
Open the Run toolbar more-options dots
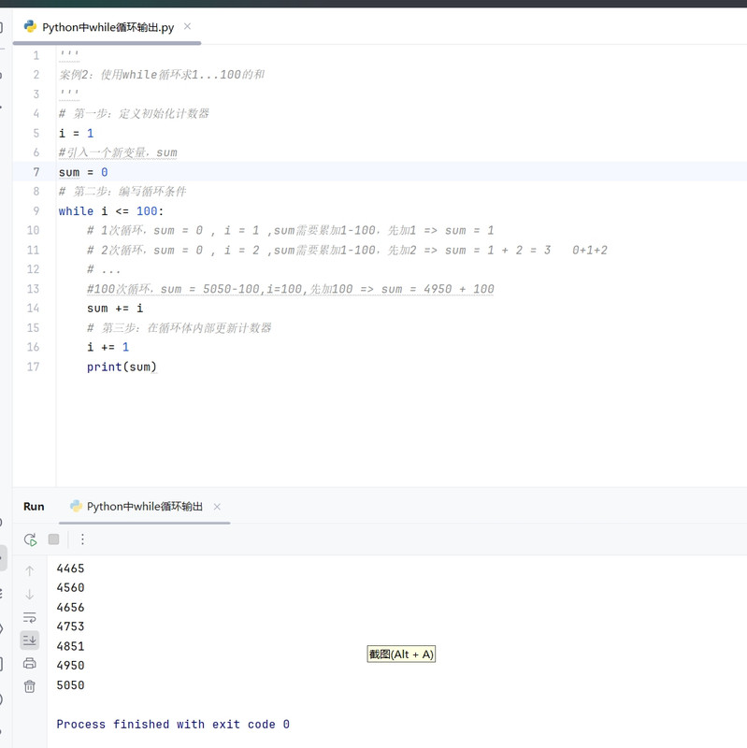click(82, 539)
